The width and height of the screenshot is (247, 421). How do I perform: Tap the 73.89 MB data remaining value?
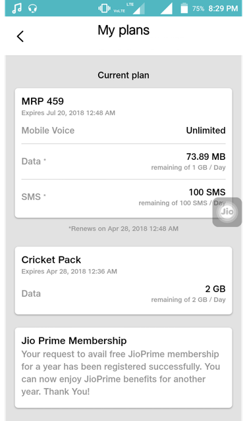tap(206, 157)
